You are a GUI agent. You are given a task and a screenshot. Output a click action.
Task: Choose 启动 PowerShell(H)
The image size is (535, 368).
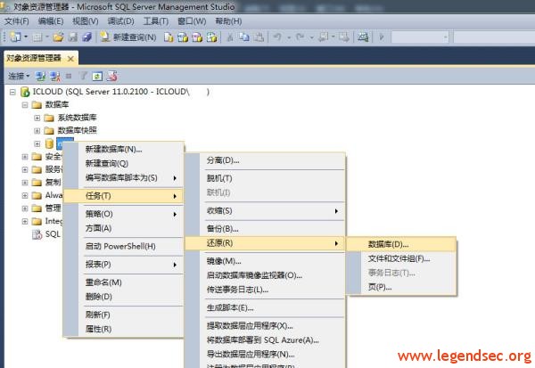(124, 246)
